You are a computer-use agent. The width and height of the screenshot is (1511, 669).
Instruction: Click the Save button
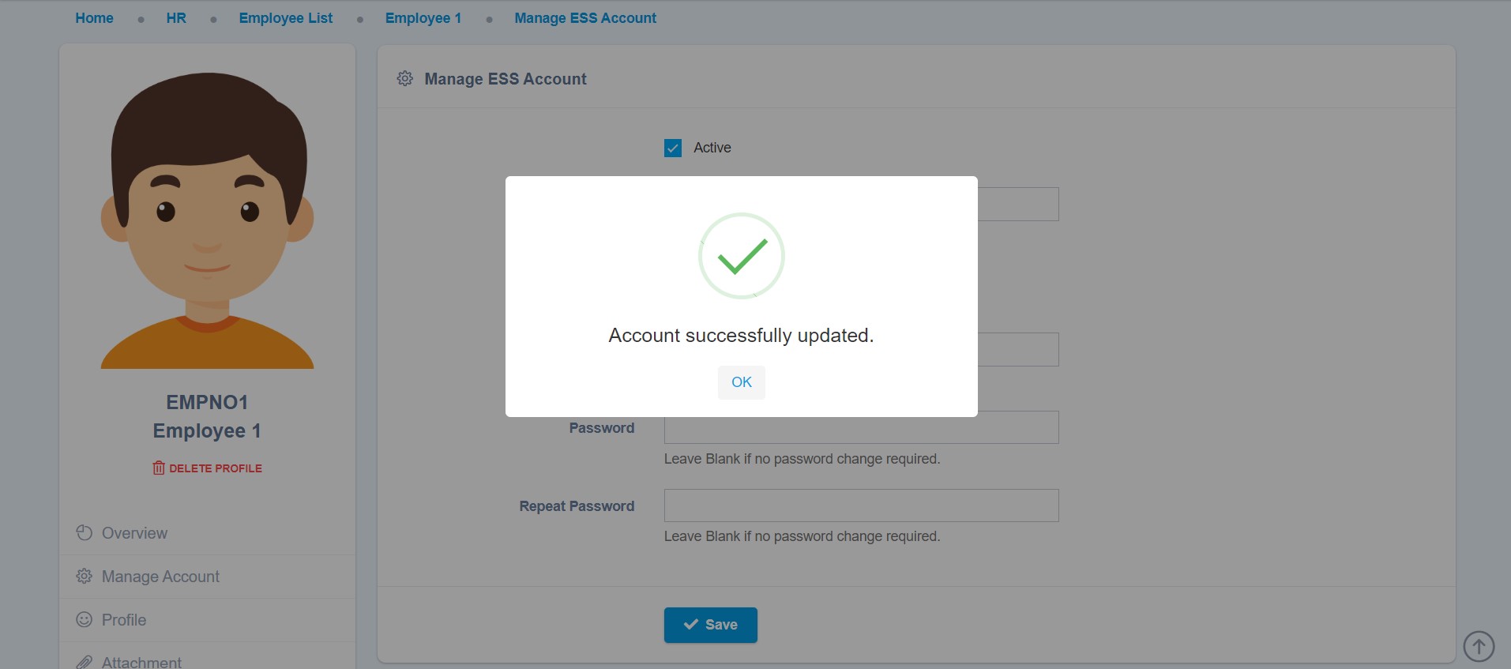pos(710,625)
